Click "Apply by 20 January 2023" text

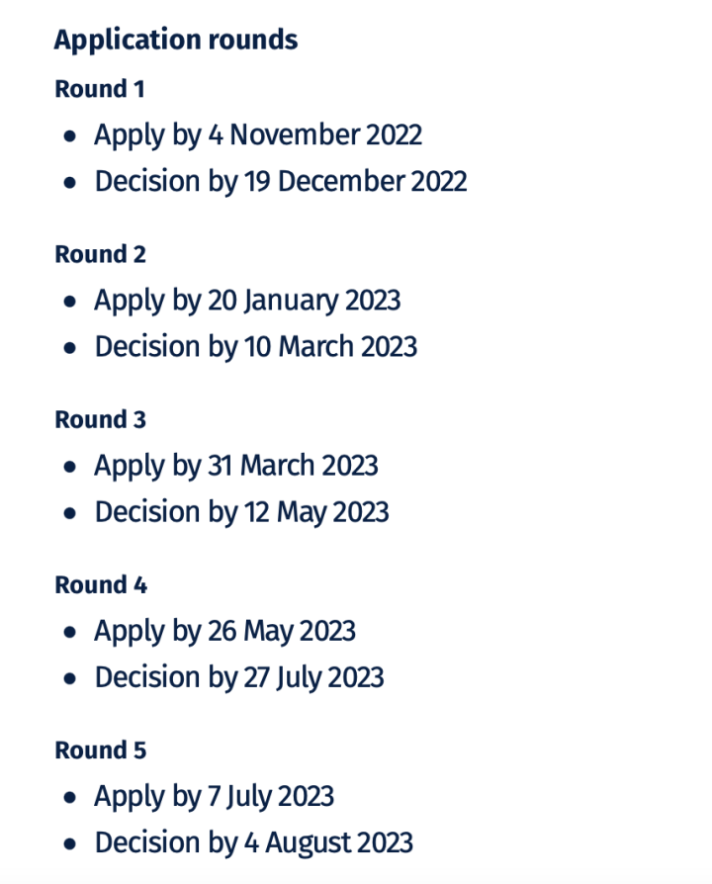coord(246,300)
